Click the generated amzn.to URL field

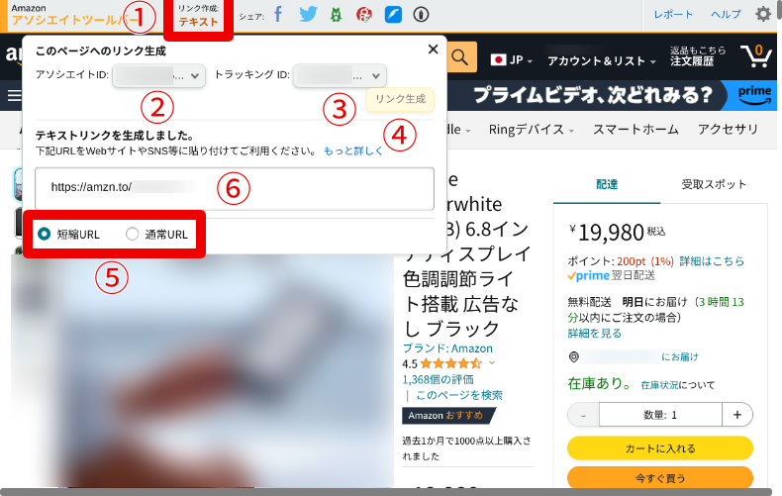point(235,188)
